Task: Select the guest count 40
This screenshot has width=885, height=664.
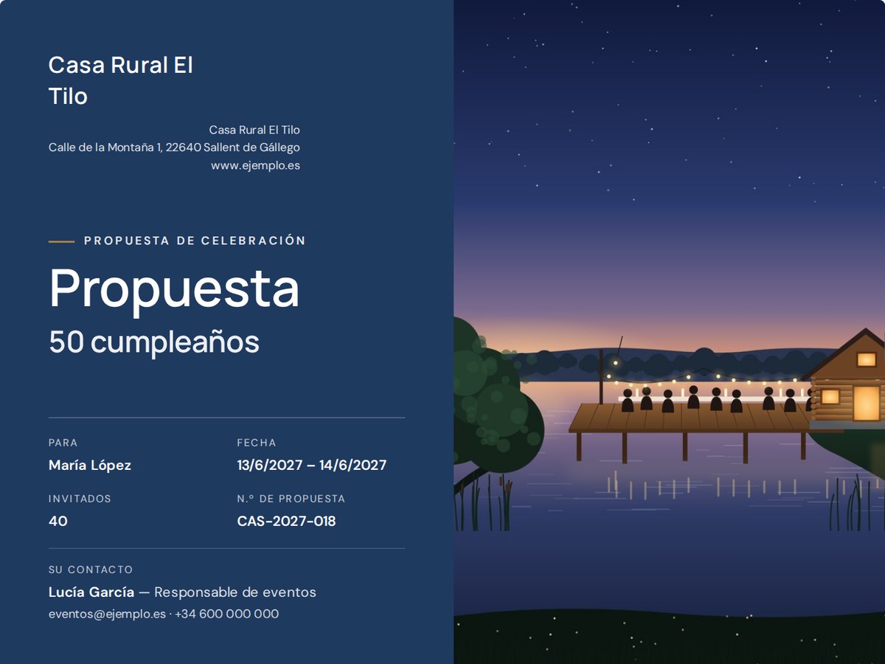Action: click(58, 521)
